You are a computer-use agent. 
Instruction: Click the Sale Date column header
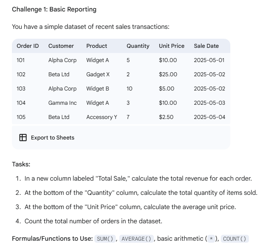206,46
